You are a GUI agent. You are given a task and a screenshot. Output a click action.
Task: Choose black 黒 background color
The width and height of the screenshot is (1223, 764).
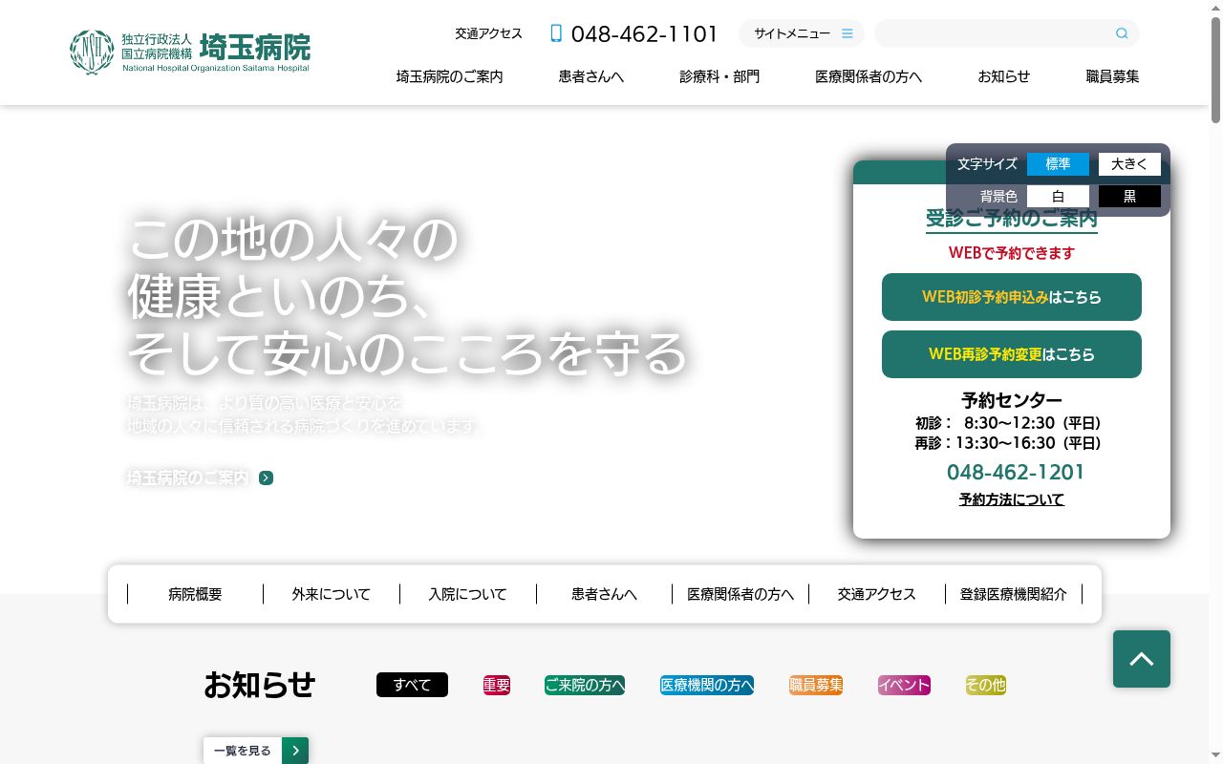1129,196
